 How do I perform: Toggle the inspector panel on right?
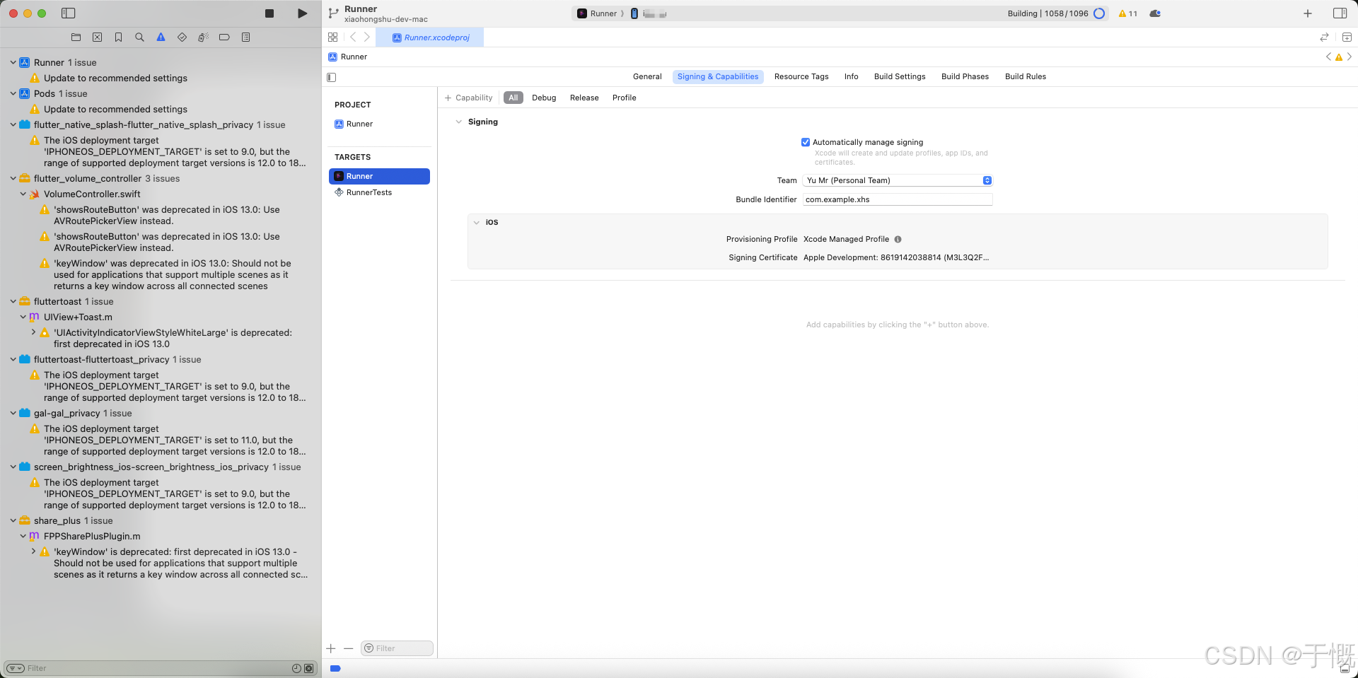click(1340, 13)
